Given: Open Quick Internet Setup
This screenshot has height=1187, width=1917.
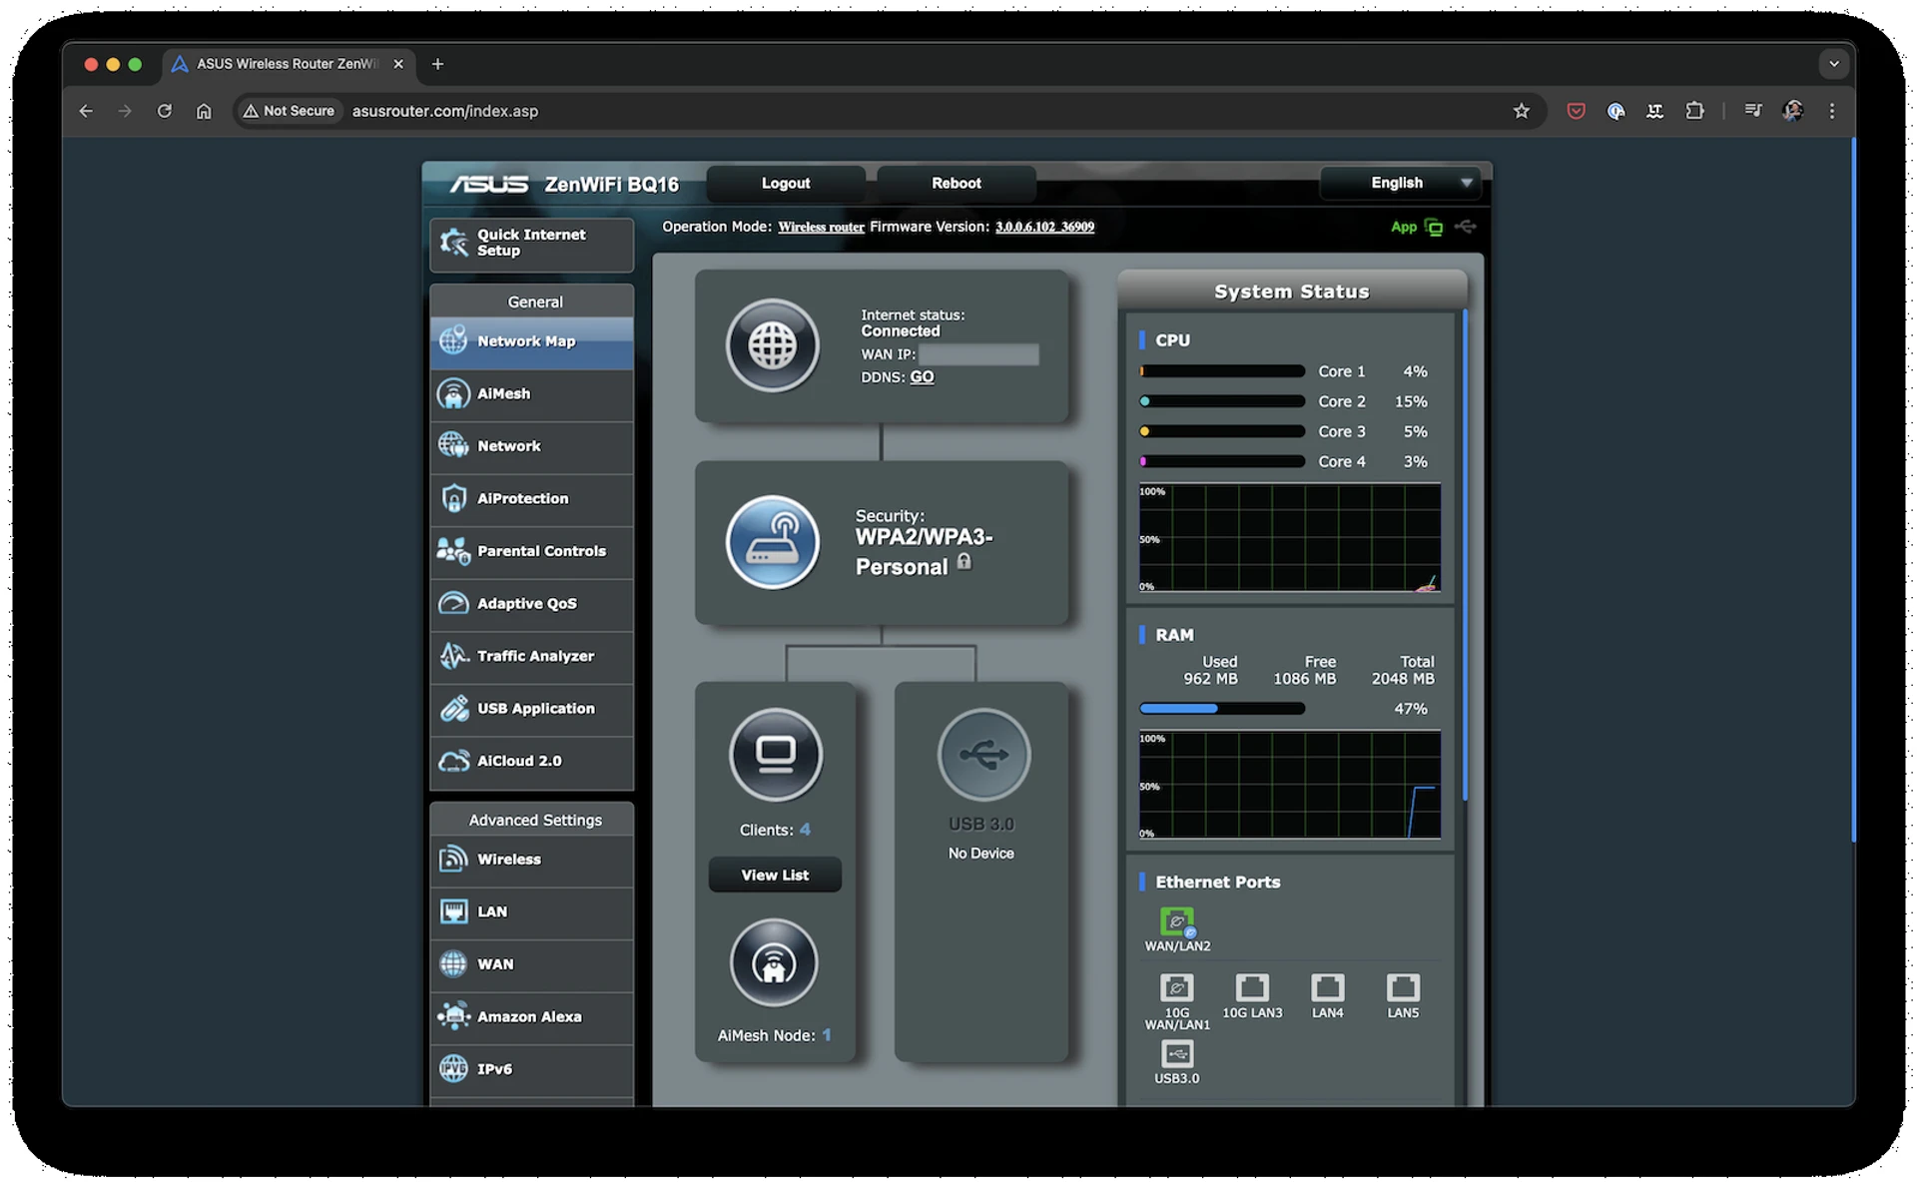Looking at the screenshot, I should pyautogui.click(x=531, y=244).
